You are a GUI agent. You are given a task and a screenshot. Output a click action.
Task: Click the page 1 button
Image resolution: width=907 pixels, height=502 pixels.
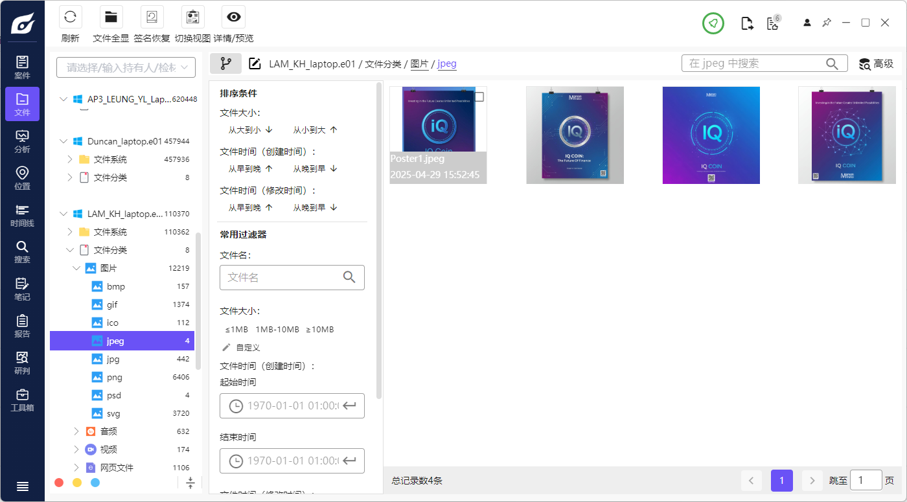pyautogui.click(x=782, y=481)
